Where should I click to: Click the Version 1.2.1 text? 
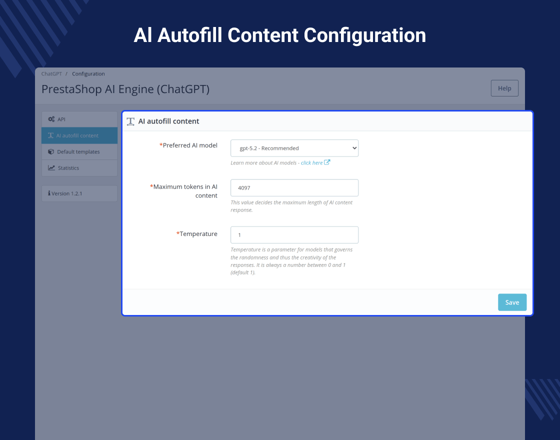click(67, 193)
